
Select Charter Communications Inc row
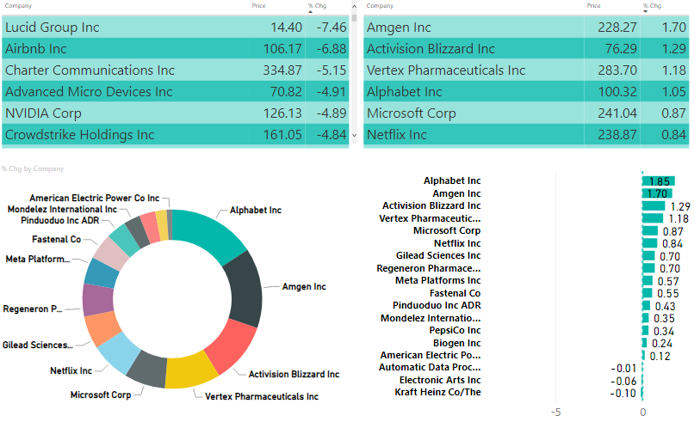pos(176,70)
